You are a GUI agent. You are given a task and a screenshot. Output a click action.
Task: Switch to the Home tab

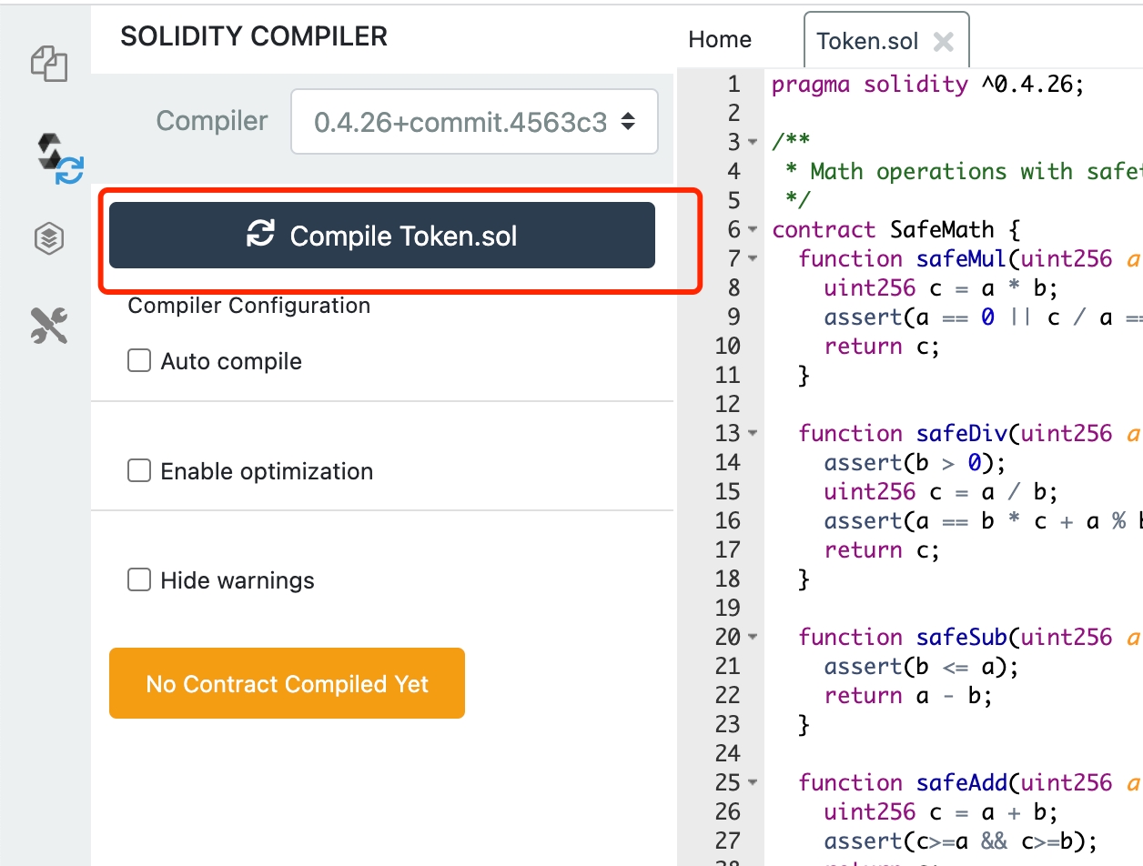720,40
